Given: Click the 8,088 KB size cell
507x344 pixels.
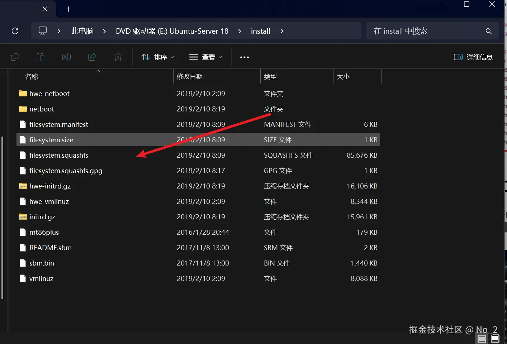Looking at the screenshot, I should [364, 278].
